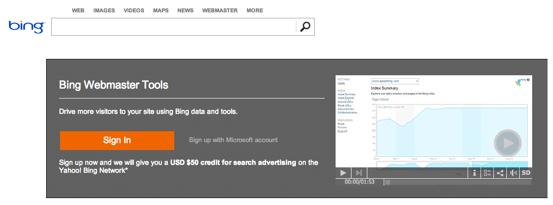Open video info with the i icon
The image size is (553, 205).
pos(475,173)
